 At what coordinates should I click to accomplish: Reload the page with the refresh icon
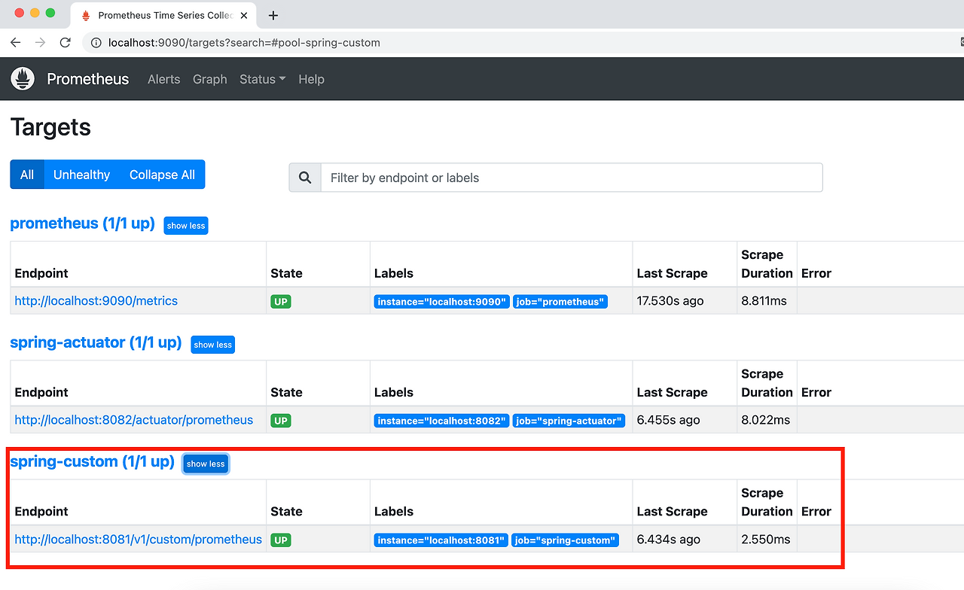(x=66, y=43)
